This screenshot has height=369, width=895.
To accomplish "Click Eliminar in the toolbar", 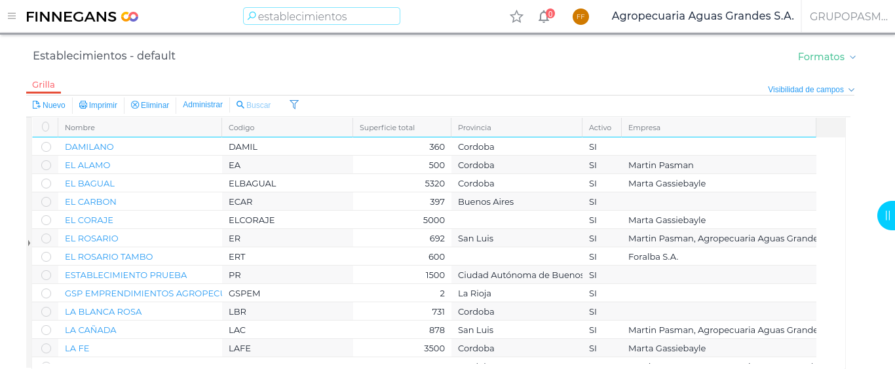I will pos(150,105).
